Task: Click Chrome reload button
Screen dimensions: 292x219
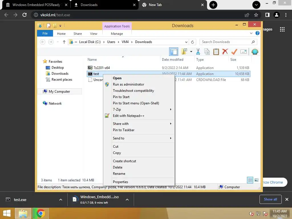Action: tap(25, 15)
